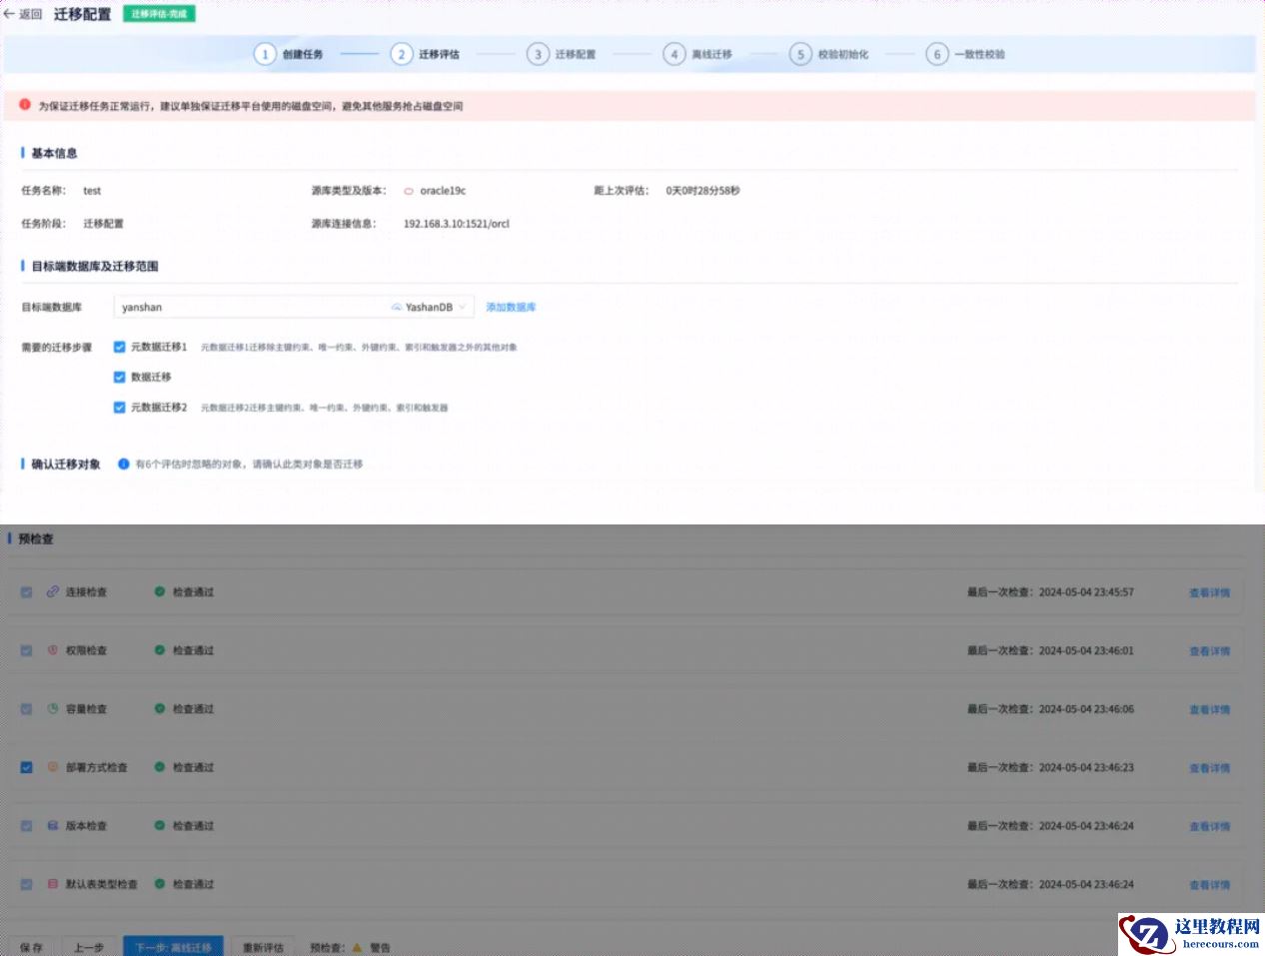Image resolution: width=1265 pixels, height=956 pixels.
Task: Click the Oracle logo icon next to oracle19c
Action: [409, 191]
